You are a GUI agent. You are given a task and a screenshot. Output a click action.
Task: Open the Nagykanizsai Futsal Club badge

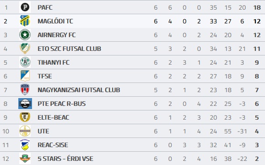point(25,90)
